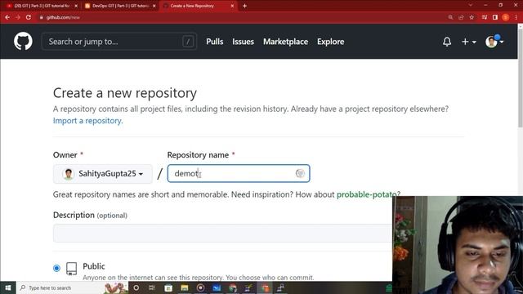Close the Create a New Repository tab

232,6
